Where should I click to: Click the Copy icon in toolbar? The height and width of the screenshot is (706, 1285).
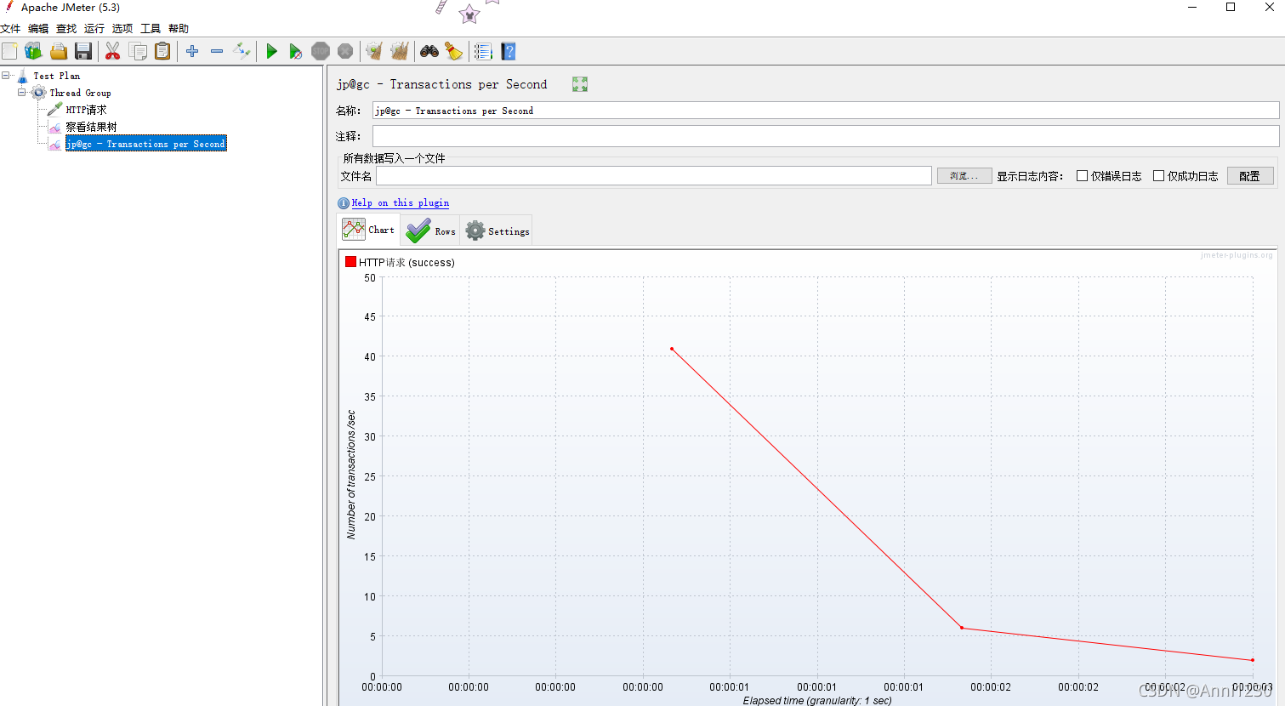(x=138, y=52)
